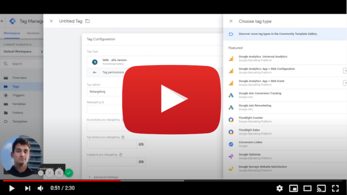Click the Google Ads Conversion Tracking logo icon
Image resolution: width=347 pixels, height=195 pixels.
(x=231, y=95)
